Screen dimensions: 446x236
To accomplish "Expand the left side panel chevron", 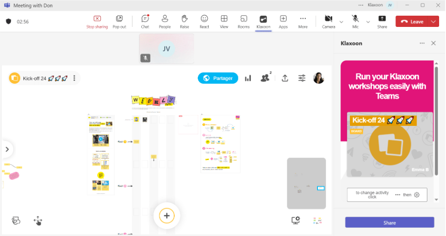I will 7,149.
